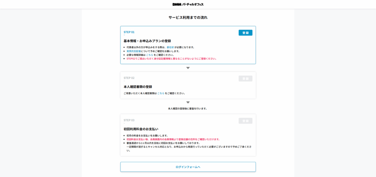Screen dimensions: 376x177
Task: Click the STEP 03 label
Action: (129, 120)
